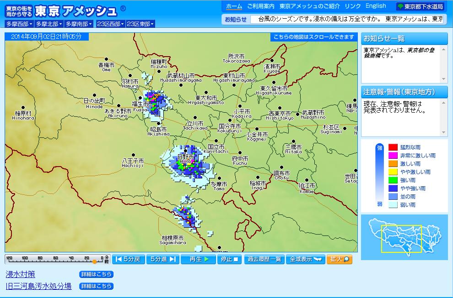Viewport: 453px width, 298px height.
Task: Click the orange handle on the time slider
Action: click(95, 261)
